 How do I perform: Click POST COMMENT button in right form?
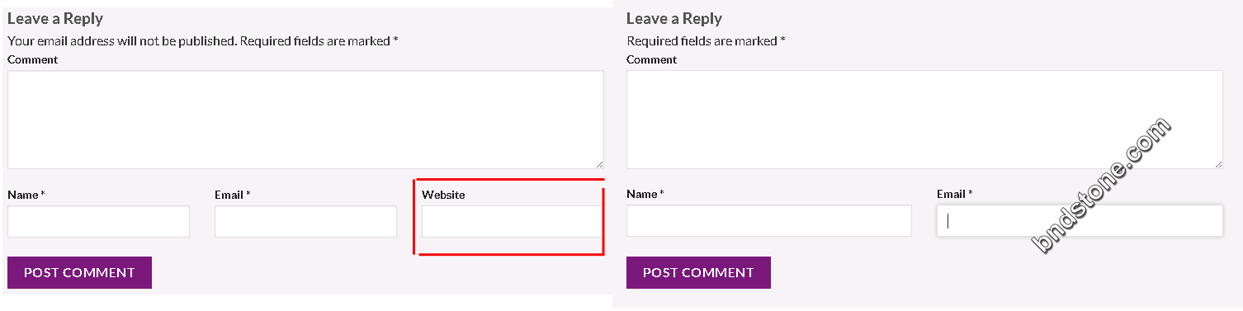point(698,272)
